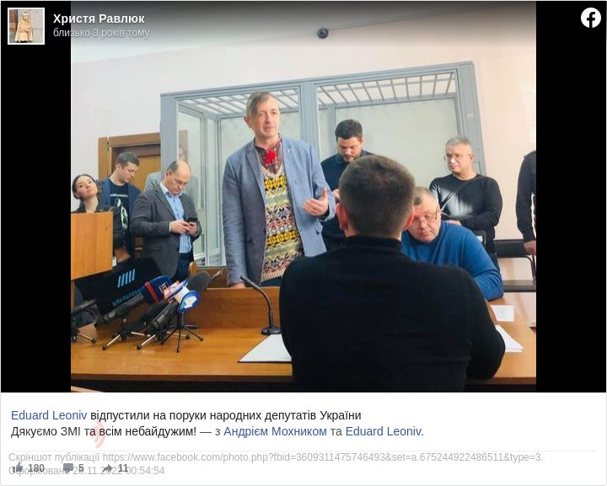
Task: Click the 'Скріншот публікації' label
Action: [54, 457]
